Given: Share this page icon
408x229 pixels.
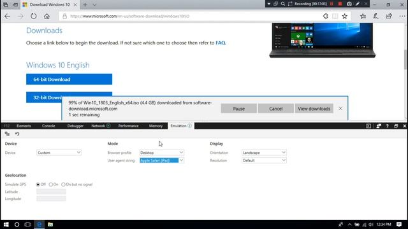Looking at the screenshot, I should (x=389, y=16).
